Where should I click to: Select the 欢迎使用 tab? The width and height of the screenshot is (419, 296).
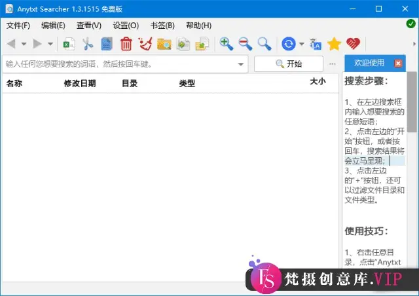tap(369, 63)
